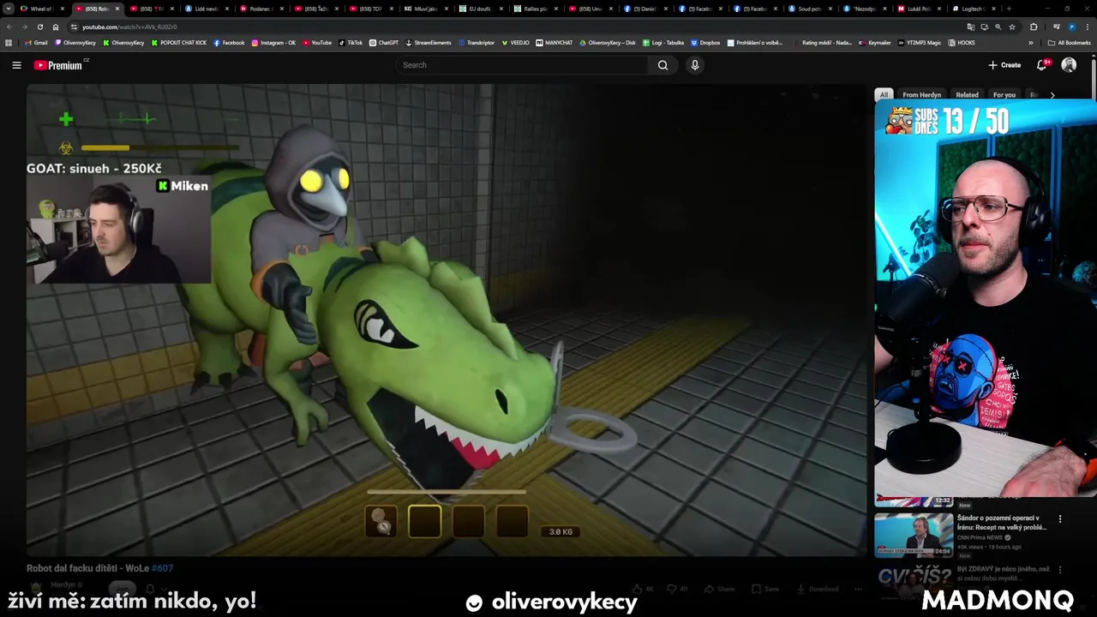Select the From Herdyn filter chip
The height and width of the screenshot is (617, 1097).
pyautogui.click(x=921, y=95)
